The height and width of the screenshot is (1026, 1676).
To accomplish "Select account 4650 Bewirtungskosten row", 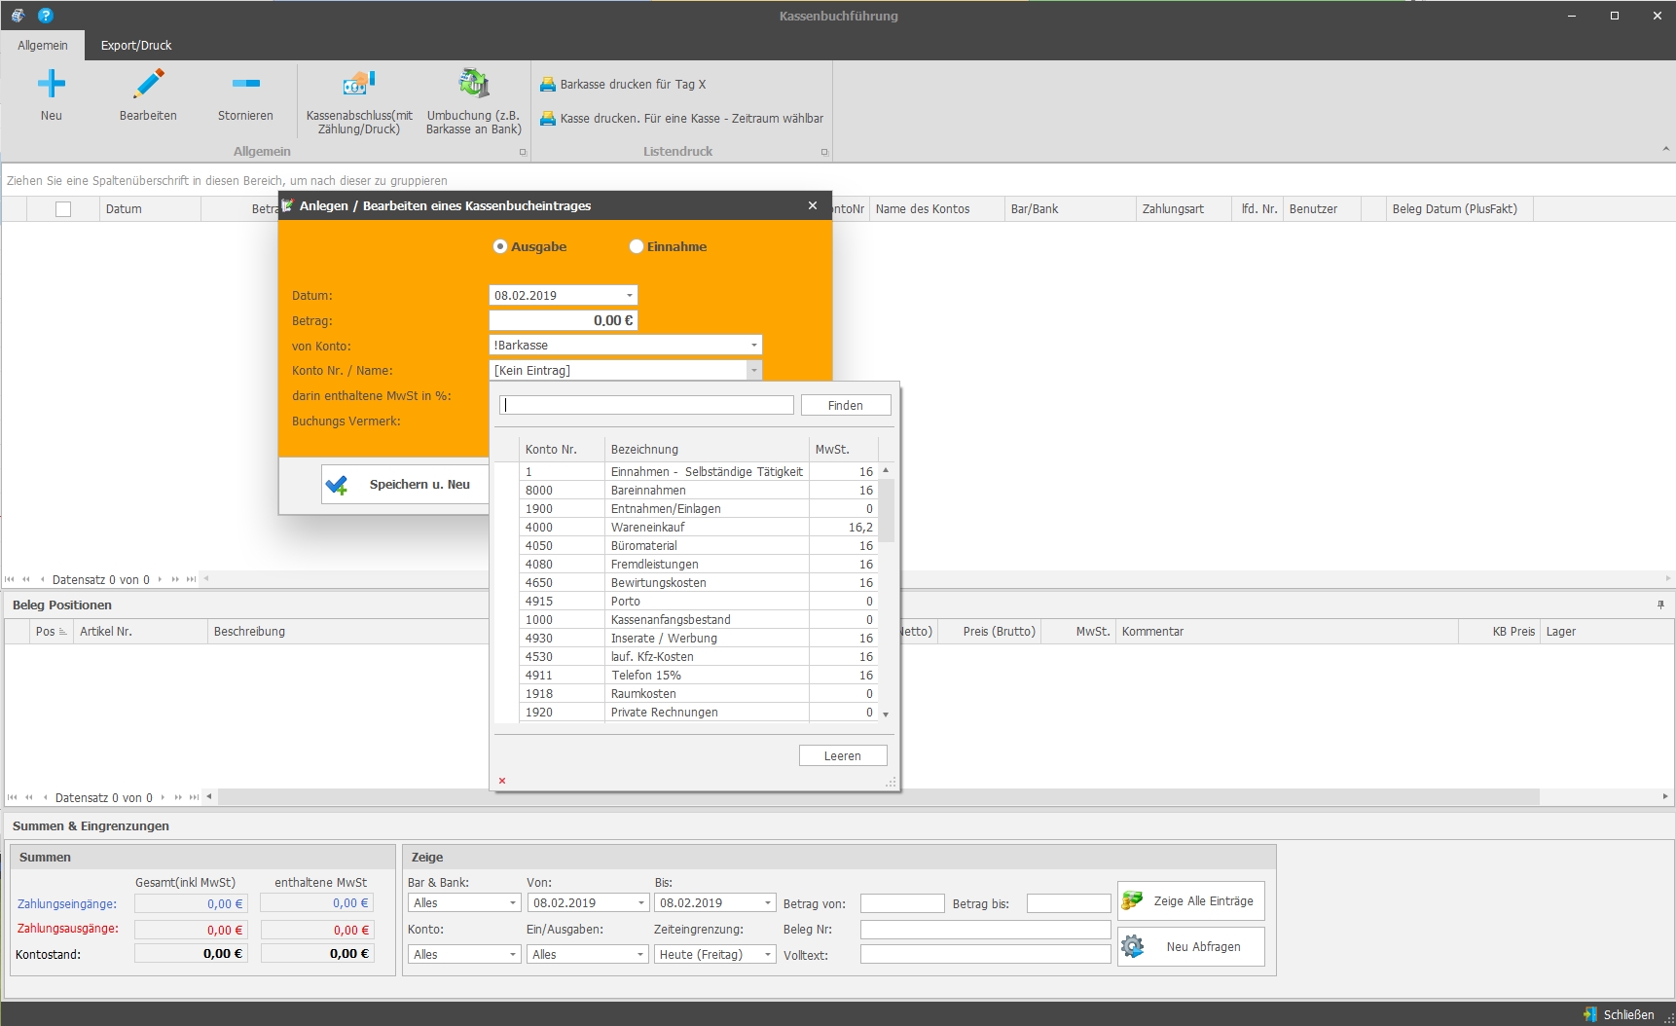I will (x=699, y=583).
